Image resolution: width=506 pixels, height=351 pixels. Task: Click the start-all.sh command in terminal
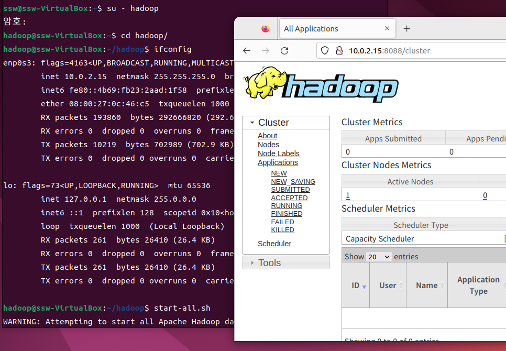point(182,308)
